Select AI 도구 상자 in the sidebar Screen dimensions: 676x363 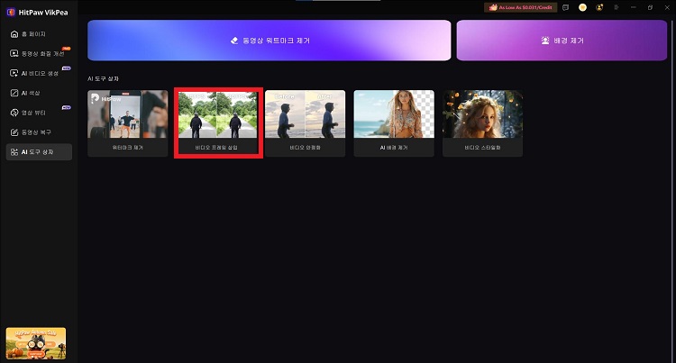39,152
